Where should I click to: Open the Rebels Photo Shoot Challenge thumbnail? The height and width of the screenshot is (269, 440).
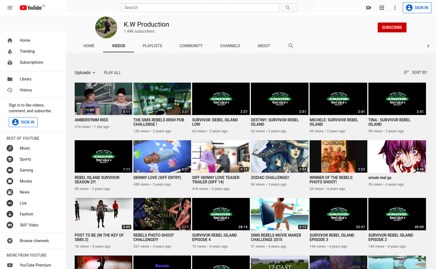click(162, 214)
